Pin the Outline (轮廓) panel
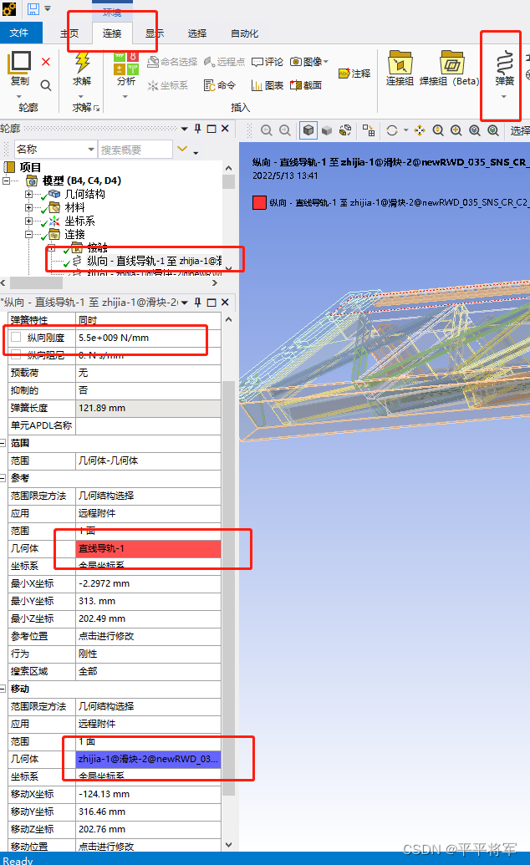 [197, 129]
